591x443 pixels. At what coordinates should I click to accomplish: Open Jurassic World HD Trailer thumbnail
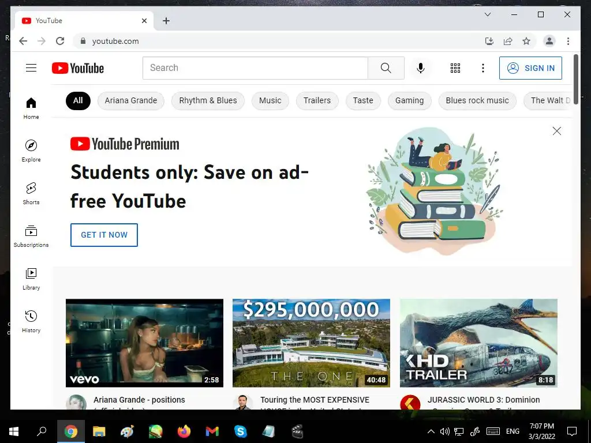478,343
